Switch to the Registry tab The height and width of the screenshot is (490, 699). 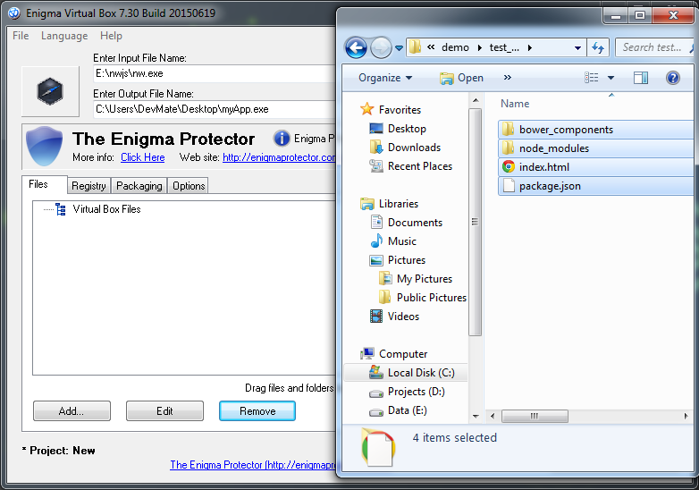click(88, 186)
